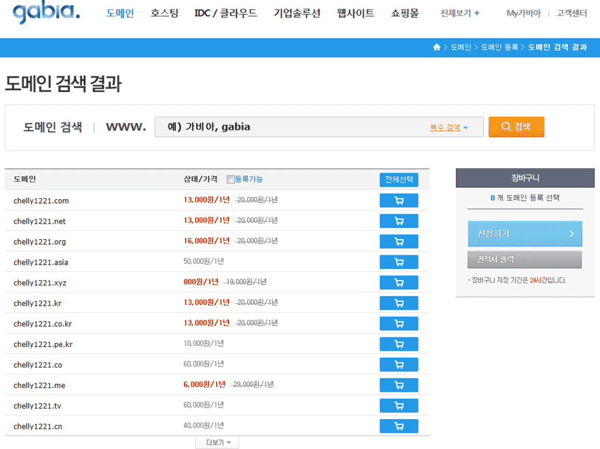Click the 장바구니 panel header

(x=525, y=178)
